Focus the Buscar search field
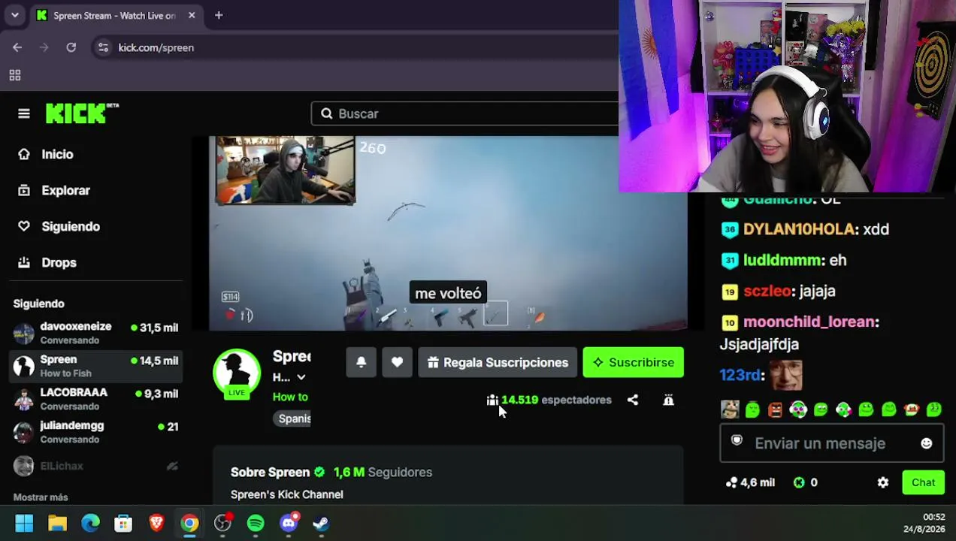 click(x=464, y=113)
